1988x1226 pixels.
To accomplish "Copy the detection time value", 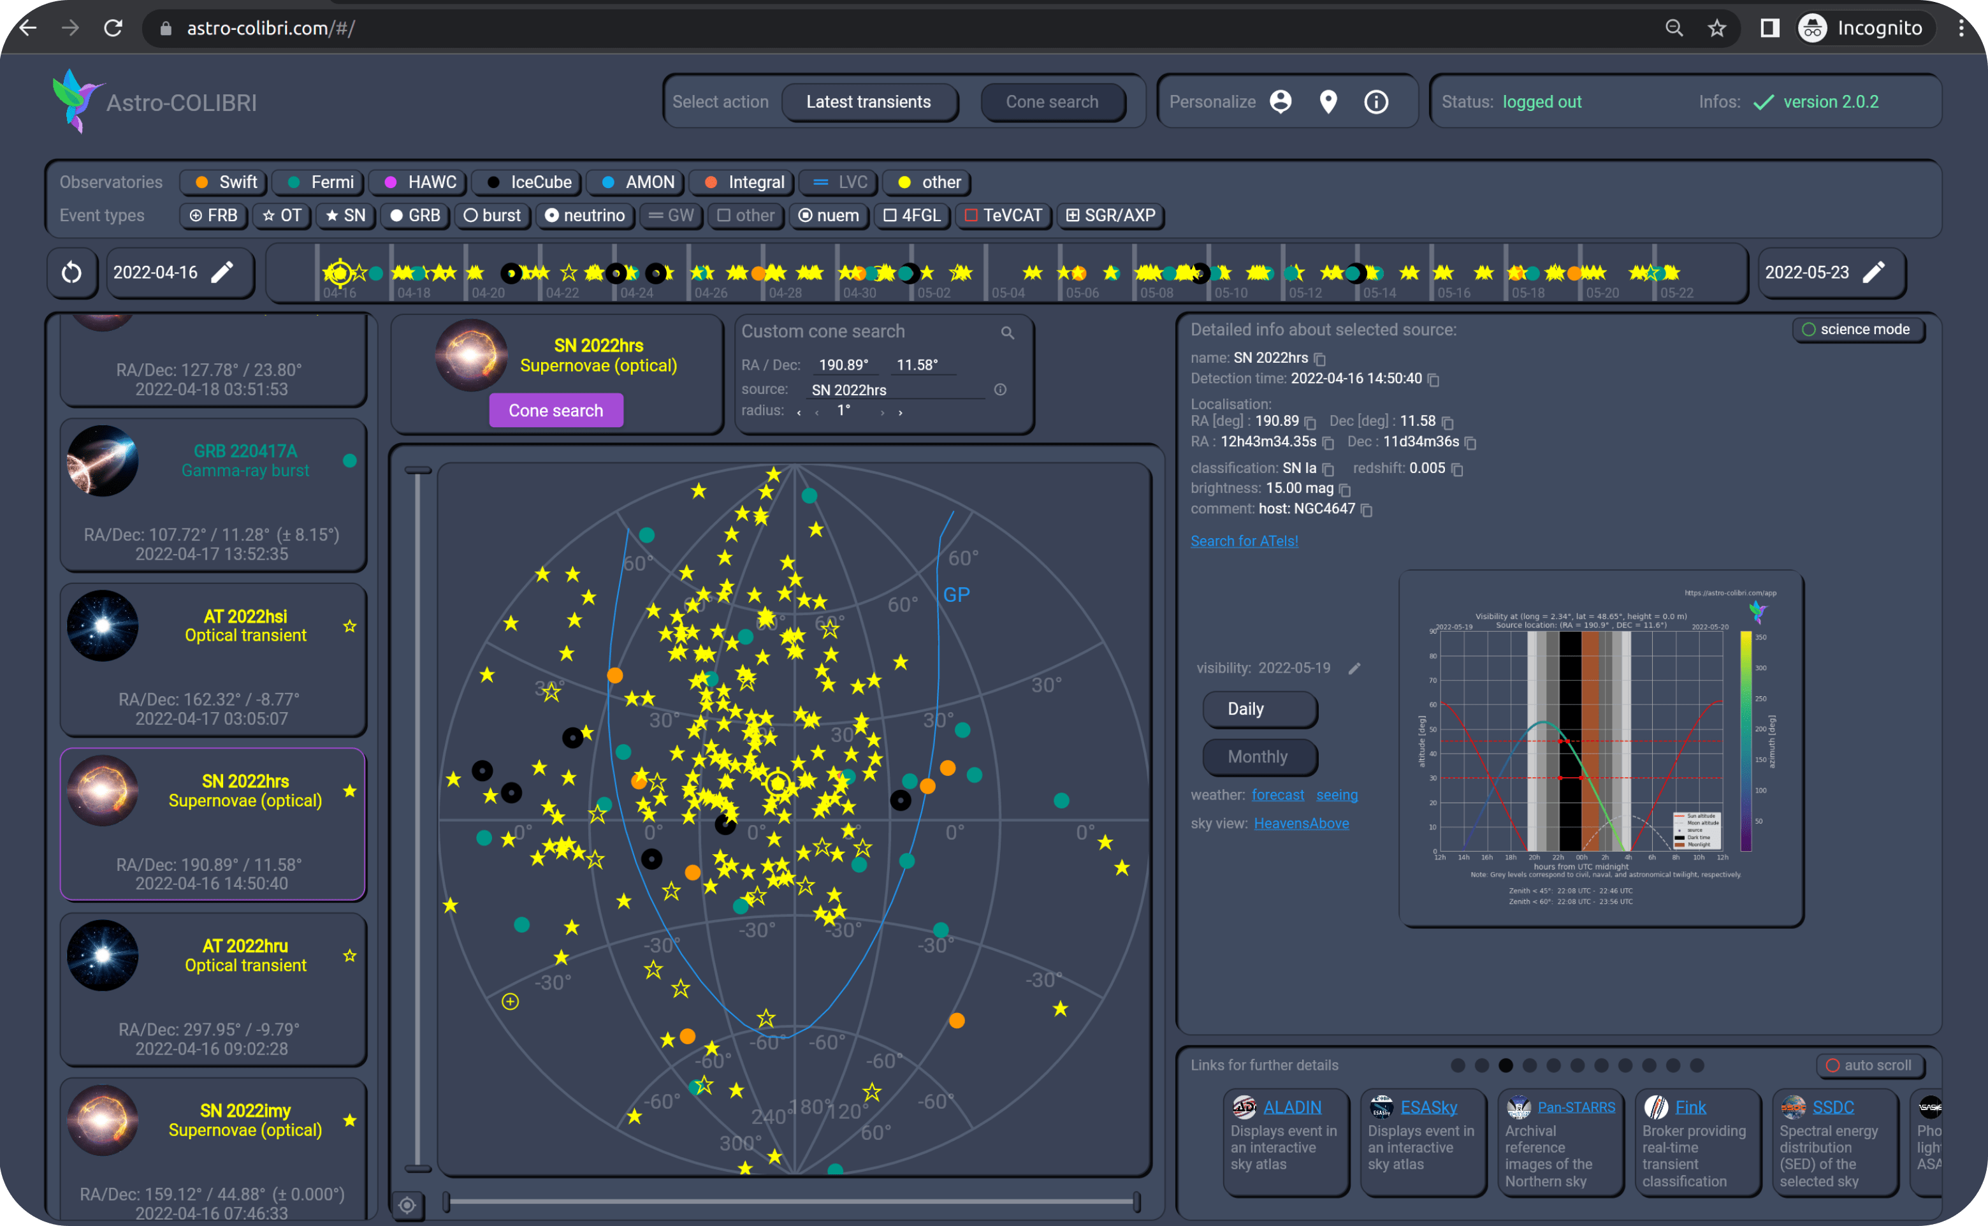I will (1433, 379).
